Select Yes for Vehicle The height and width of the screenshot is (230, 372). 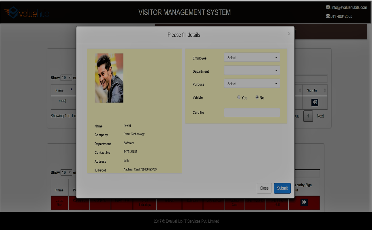[x=239, y=97]
